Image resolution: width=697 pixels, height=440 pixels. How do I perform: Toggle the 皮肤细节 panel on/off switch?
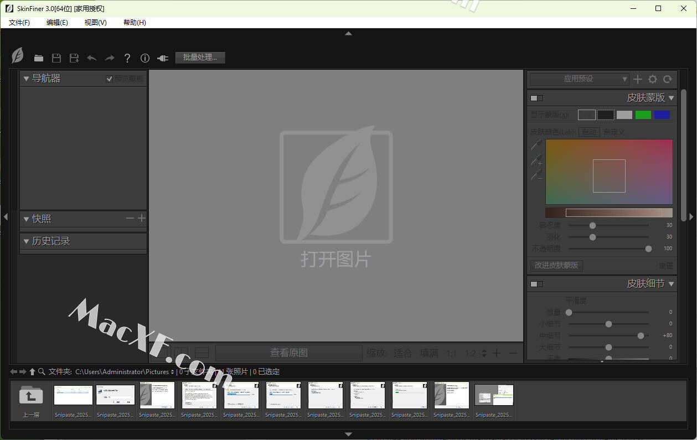(536, 284)
